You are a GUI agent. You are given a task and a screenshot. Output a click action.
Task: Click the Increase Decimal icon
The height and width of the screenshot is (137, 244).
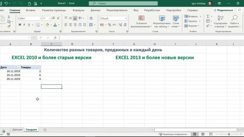(x=120, y=25)
